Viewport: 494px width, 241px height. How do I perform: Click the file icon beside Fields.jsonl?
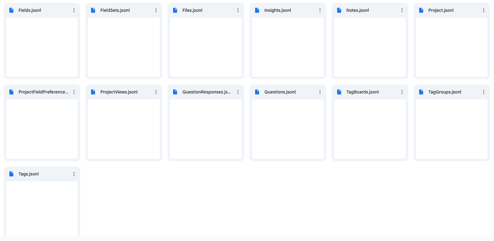(11, 10)
